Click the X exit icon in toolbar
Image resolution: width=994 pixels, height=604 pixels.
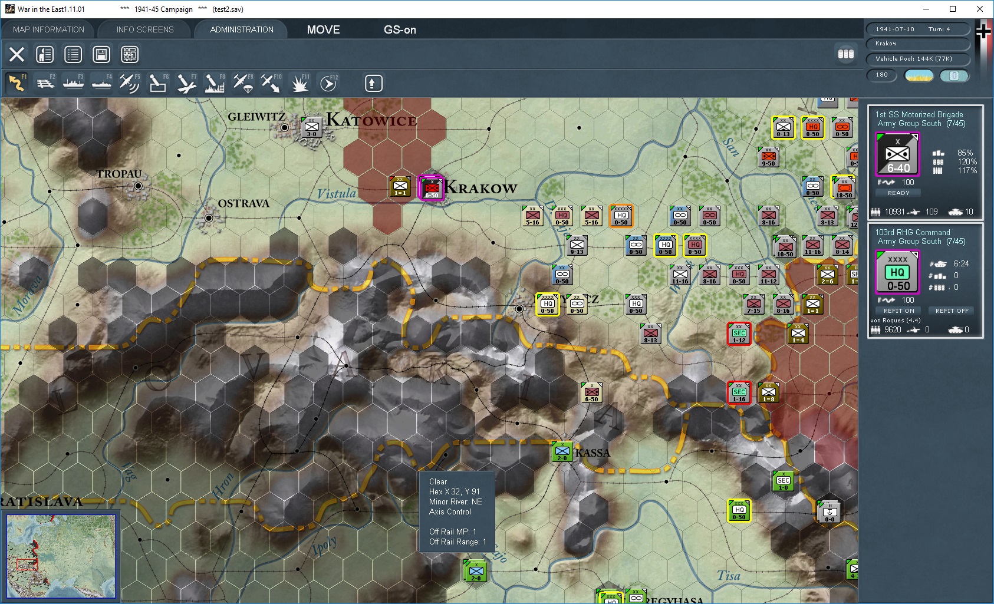(17, 55)
